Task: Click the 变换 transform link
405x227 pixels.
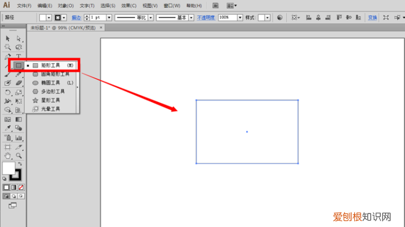Action: coord(373,17)
